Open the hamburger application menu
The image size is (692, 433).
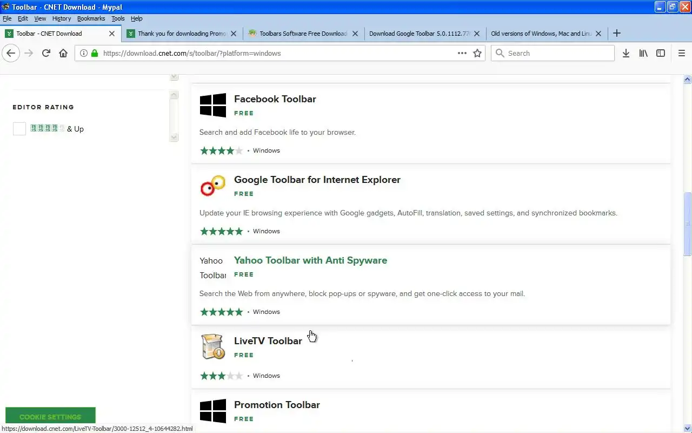coord(682,53)
